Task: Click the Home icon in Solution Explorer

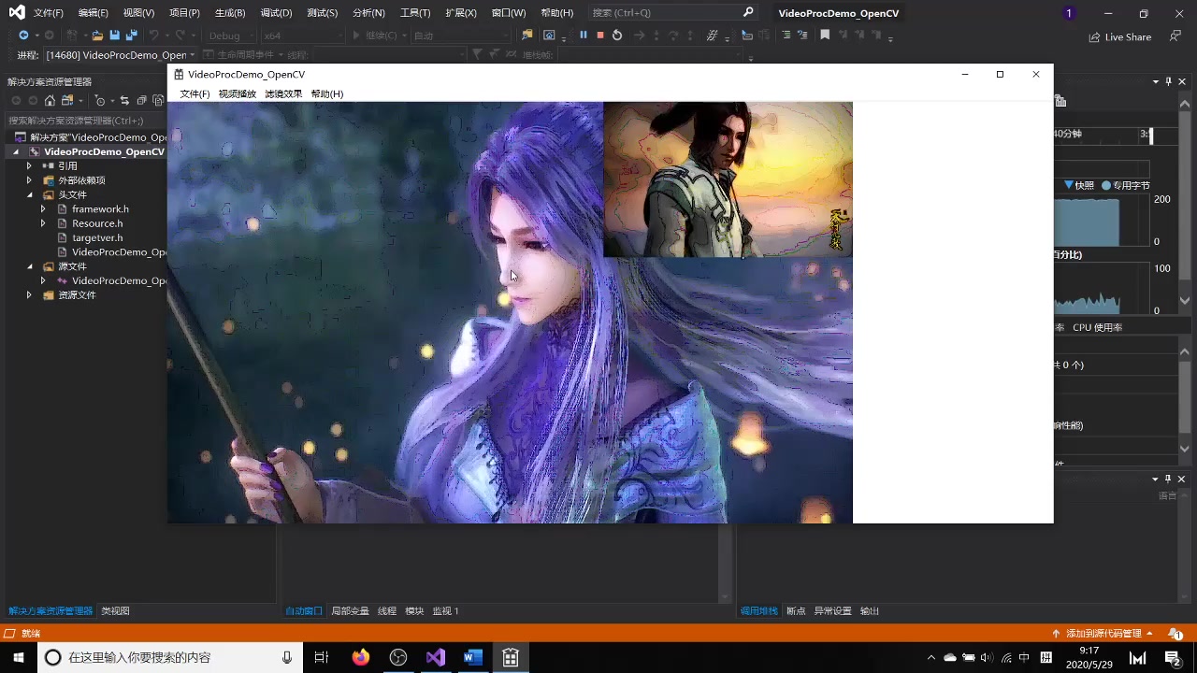Action: 50,101
